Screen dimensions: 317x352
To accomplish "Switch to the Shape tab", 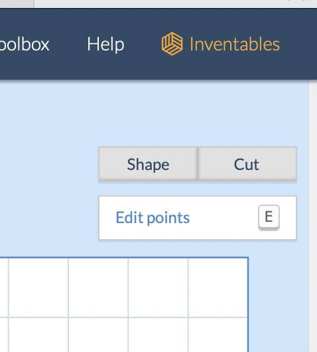I will coord(148,163).
